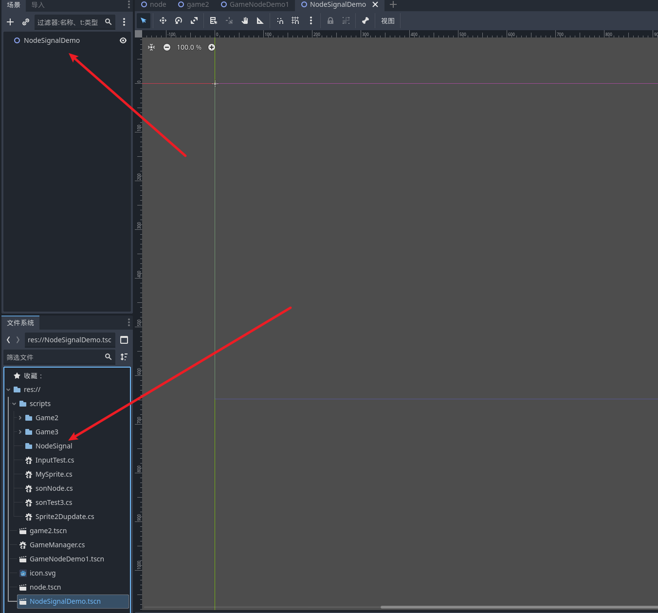The image size is (658, 613).
Task: Open the 文件系统 filesystem tab
Action: [x=20, y=323]
